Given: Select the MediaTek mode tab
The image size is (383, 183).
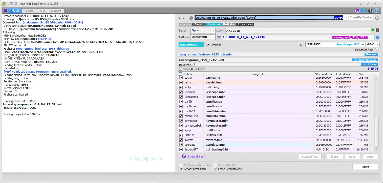Looking at the screenshot, I should [229, 24].
